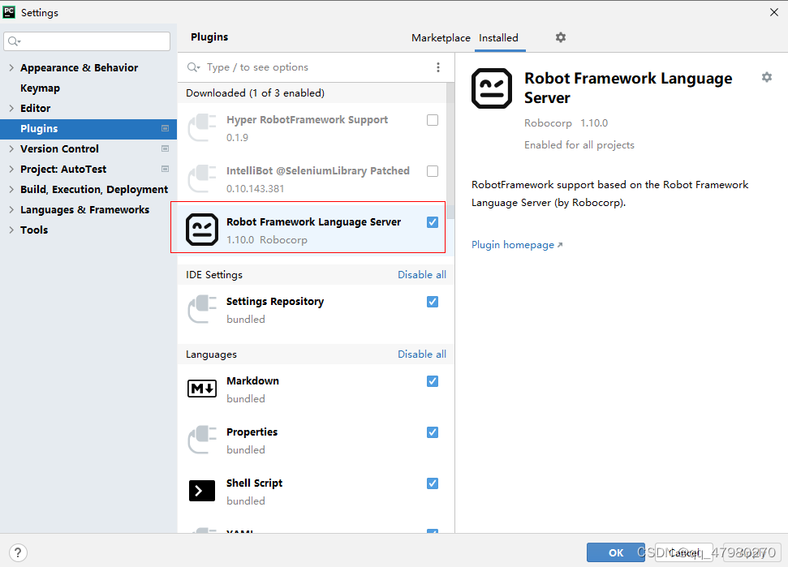Click Disable all for Languages
The height and width of the screenshot is (567, 788).
click(x=422, y=354)
